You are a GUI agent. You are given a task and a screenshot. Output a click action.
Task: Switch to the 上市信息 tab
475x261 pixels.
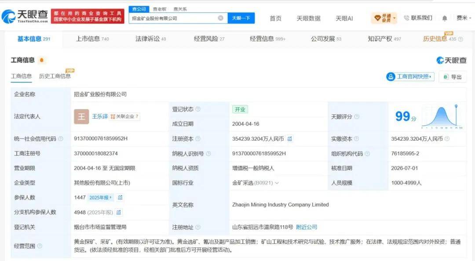pyautogui.click(x=92, y=39)
